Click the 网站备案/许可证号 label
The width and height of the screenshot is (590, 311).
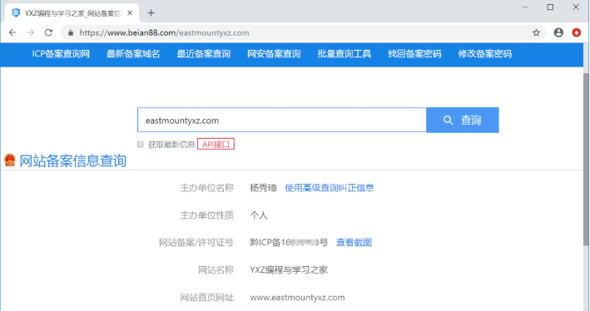(x=196, y=243)
